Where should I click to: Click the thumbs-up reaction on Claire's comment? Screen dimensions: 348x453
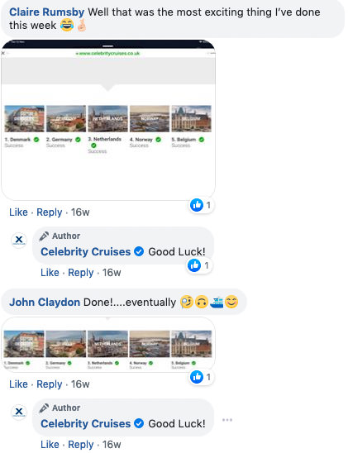click(x=197, y=205)
